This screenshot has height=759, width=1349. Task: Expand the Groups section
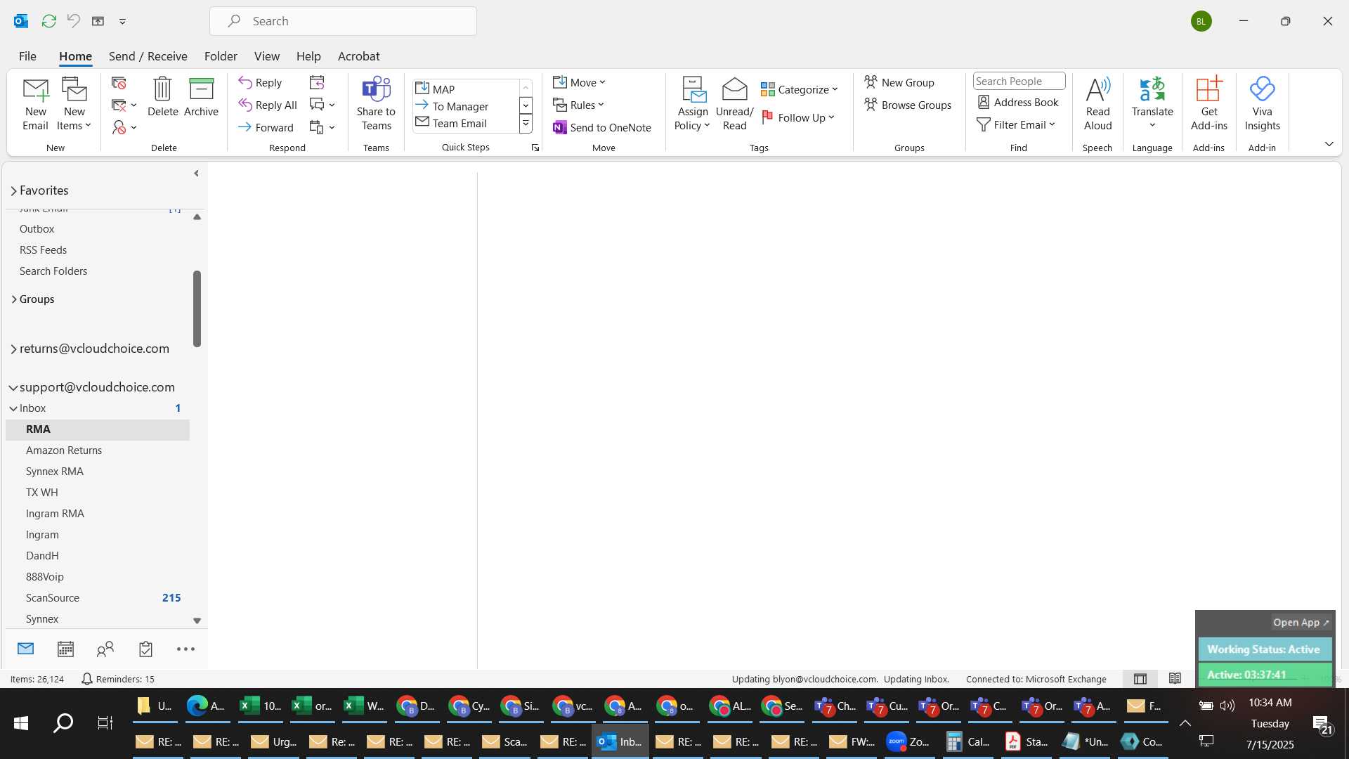pos(13,299)
